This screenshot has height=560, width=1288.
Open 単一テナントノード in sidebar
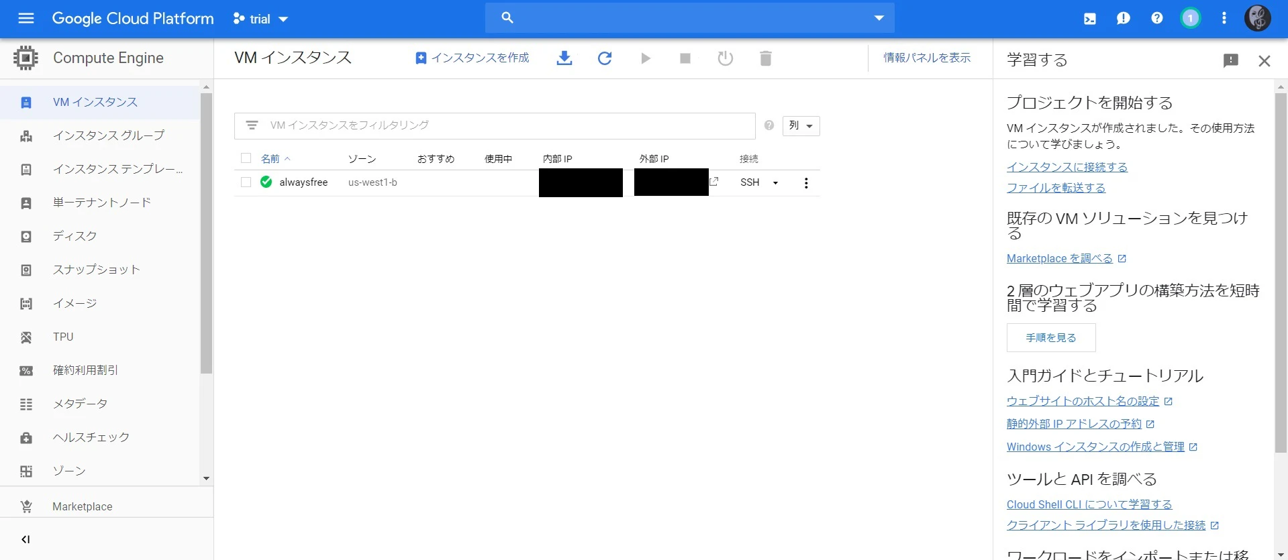100,203
